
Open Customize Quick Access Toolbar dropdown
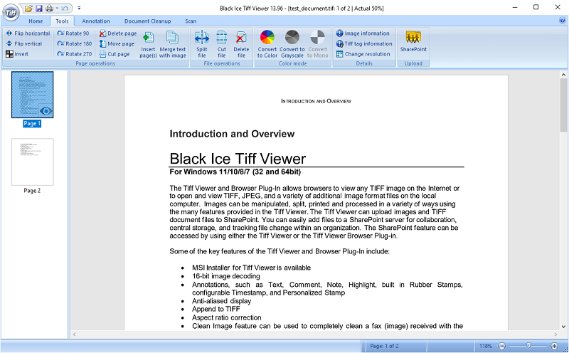(x=79, y=8)
